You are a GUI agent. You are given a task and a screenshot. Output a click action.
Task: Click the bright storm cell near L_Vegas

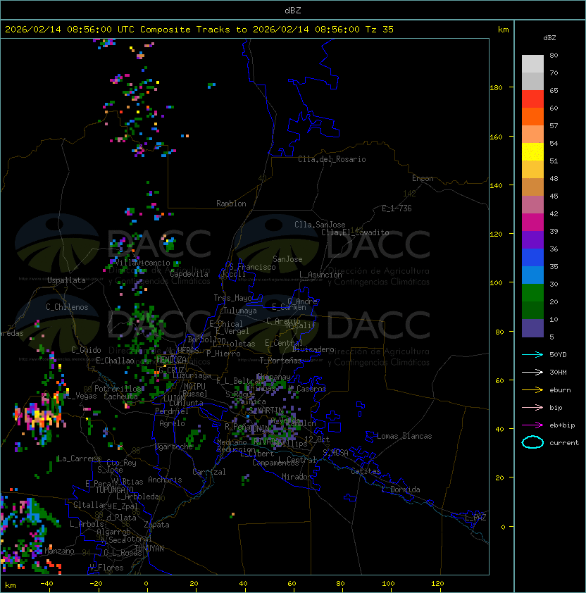pyautogui.click(x=42, y=416)
